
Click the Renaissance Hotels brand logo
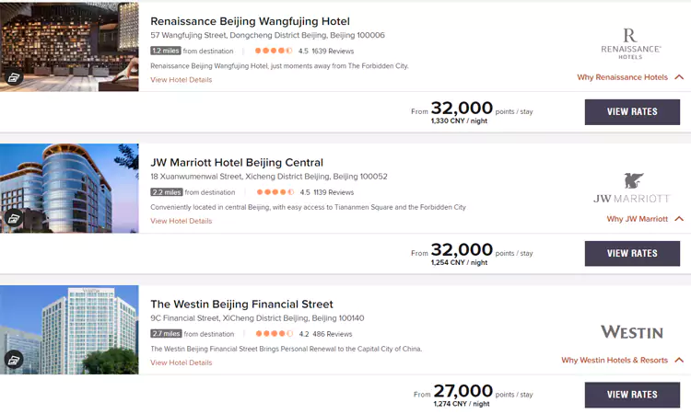pyautogui.click(x=631, y=43)
